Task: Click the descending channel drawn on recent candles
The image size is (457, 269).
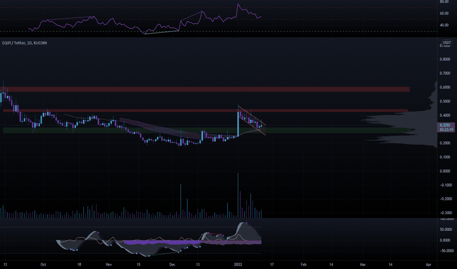Action: pos(252,120)
